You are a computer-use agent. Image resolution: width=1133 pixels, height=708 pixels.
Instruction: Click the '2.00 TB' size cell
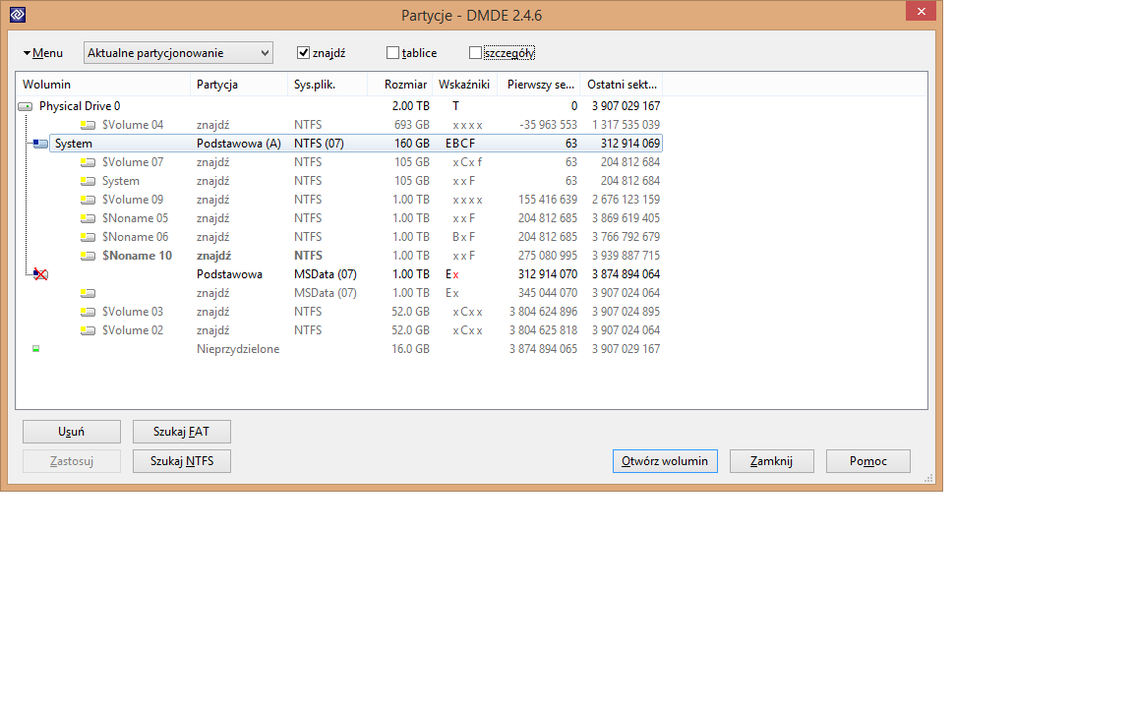tap(410, 106)
